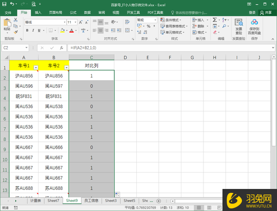Increase font size with the larger A
This screenshot has width=277, height=211.
[81, 22]
